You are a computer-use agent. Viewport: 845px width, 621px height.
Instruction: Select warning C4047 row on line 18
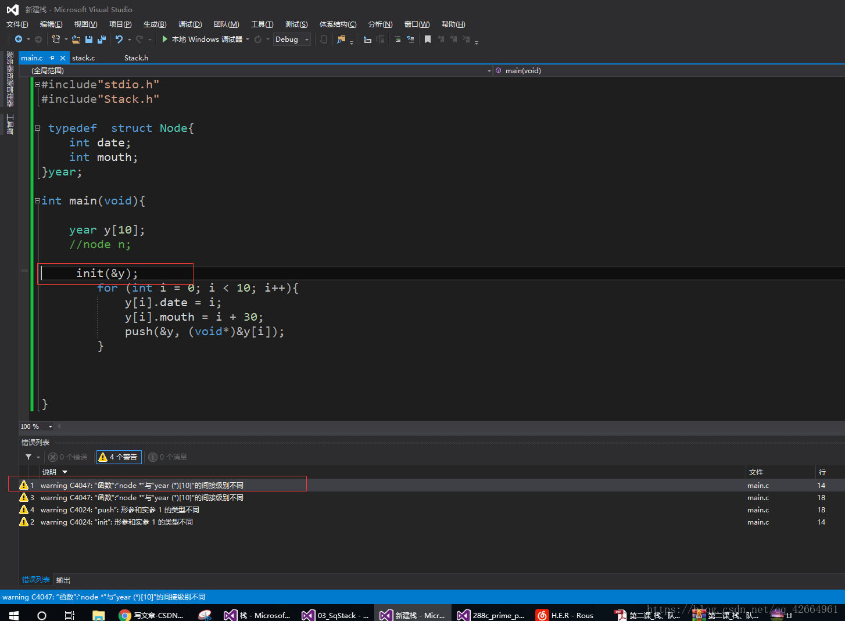431,498
